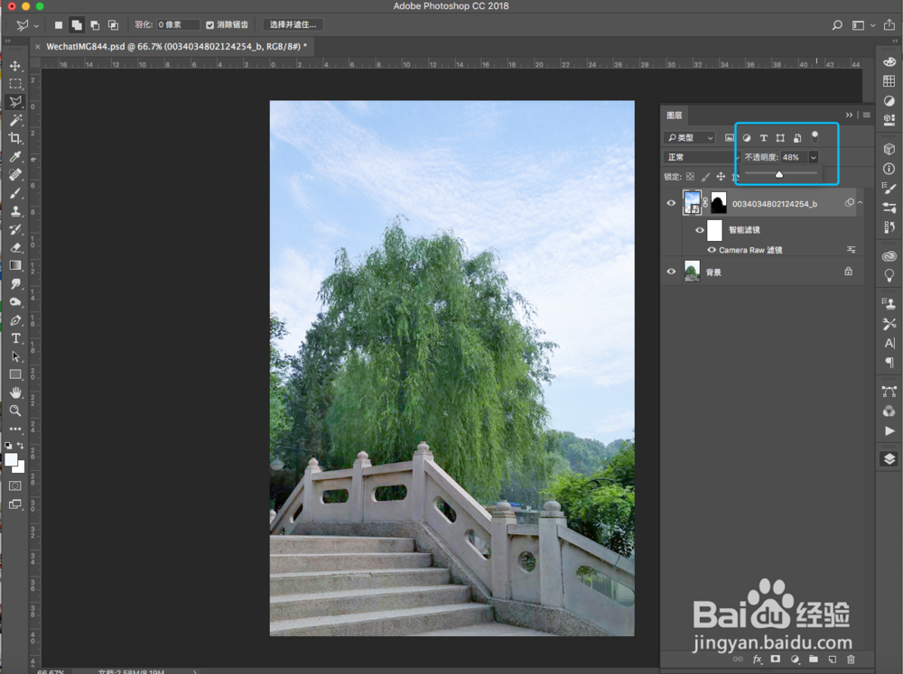Hide the 背景 layer

pyautogui.click(x=672, y=271)
